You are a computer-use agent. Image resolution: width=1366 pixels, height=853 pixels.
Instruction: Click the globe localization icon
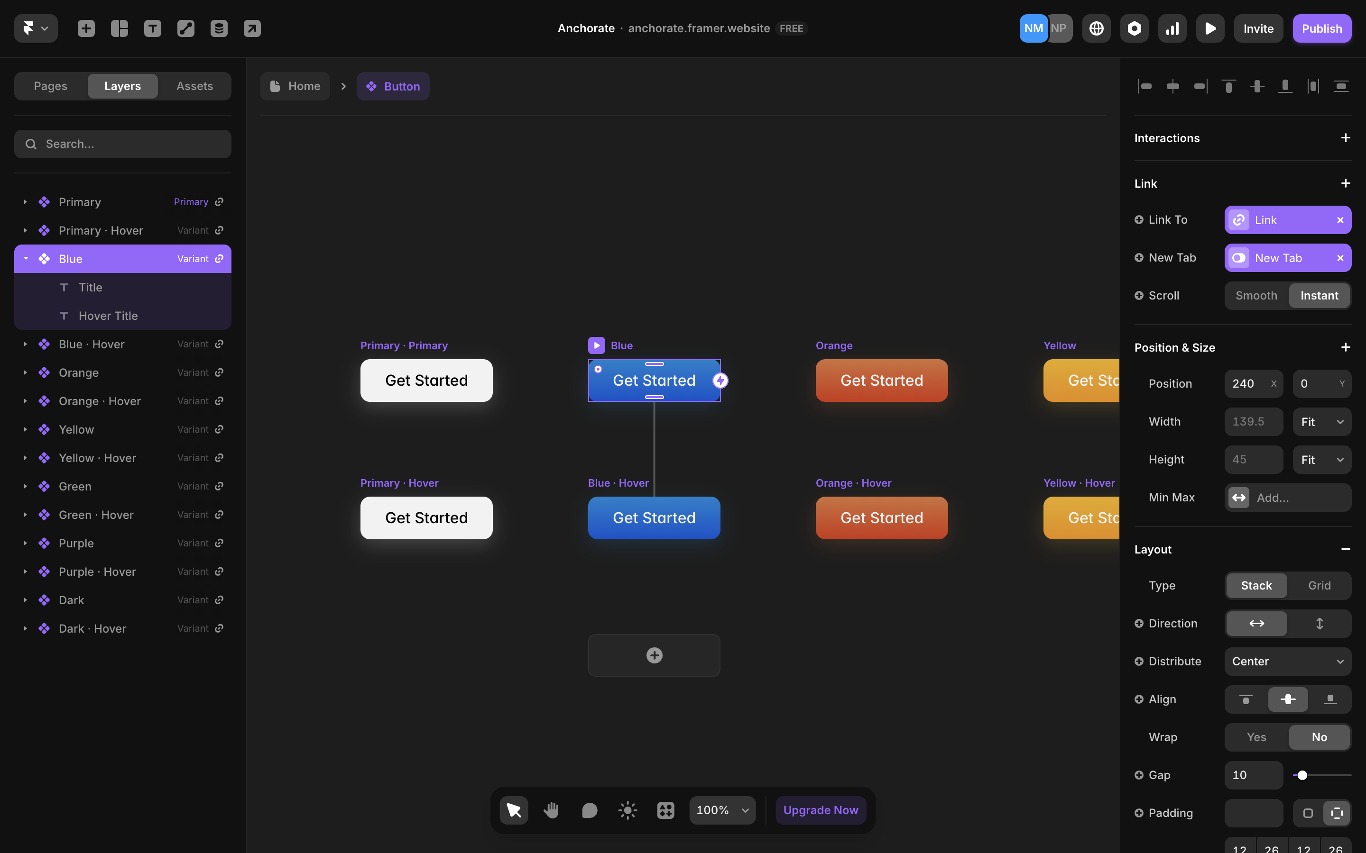(1096, 28)
